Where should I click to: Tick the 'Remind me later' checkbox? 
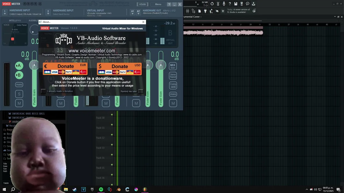click(x=141, y=91)
